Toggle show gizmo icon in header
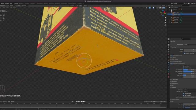Viewport: 196px width, 110px height. point(150,8)
